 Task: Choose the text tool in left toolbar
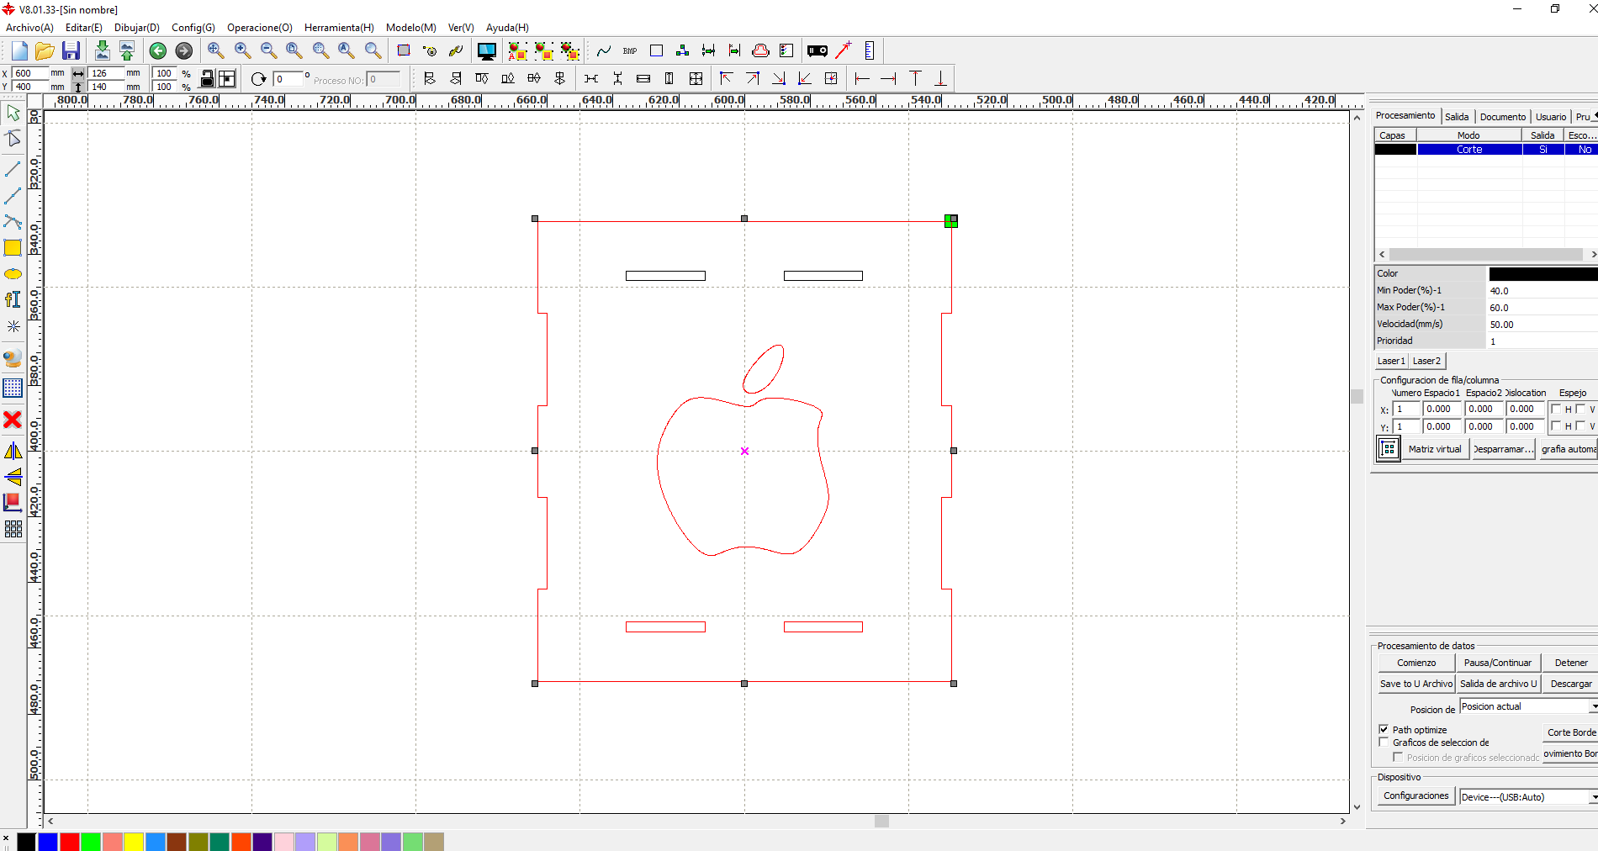tap(13, 299)
